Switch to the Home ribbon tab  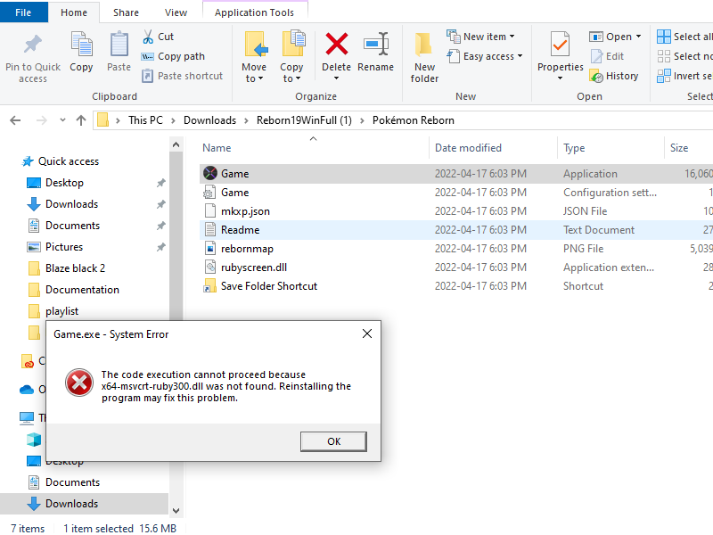click(74, 12)
